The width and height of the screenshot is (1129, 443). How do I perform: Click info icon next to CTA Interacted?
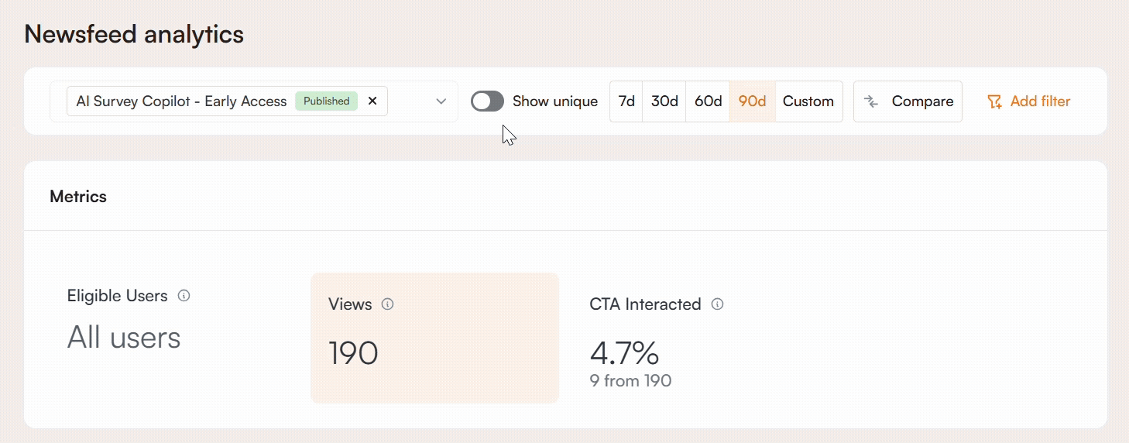click(x=717, y=304)
